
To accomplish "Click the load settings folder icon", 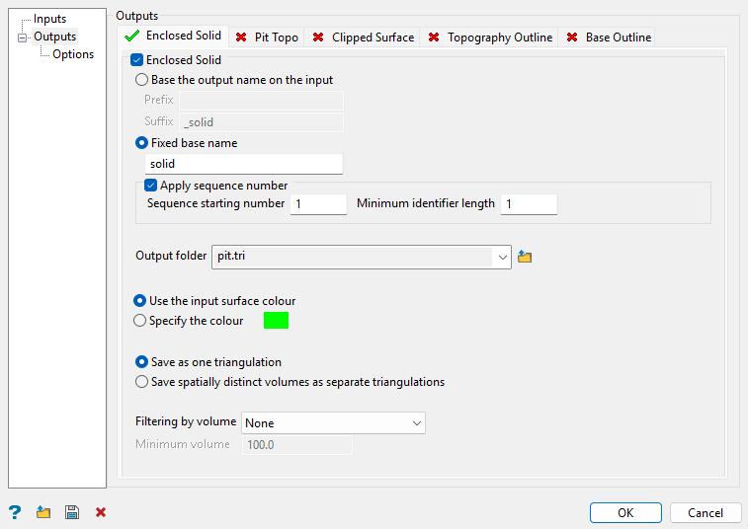I will 43,512.
